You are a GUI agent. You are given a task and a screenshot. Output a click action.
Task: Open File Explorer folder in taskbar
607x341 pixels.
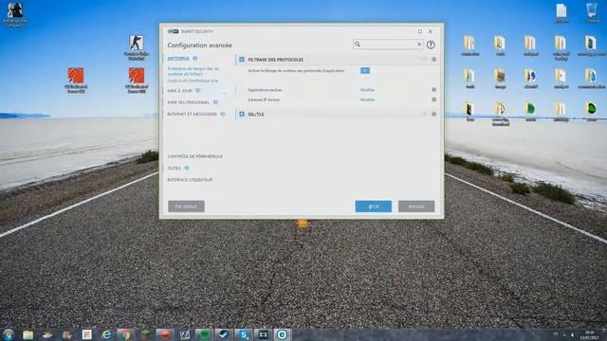coord(28,334)
